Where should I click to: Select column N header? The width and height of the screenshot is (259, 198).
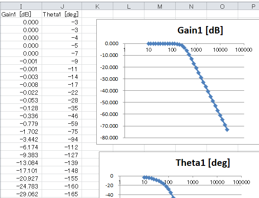point(191,6)
